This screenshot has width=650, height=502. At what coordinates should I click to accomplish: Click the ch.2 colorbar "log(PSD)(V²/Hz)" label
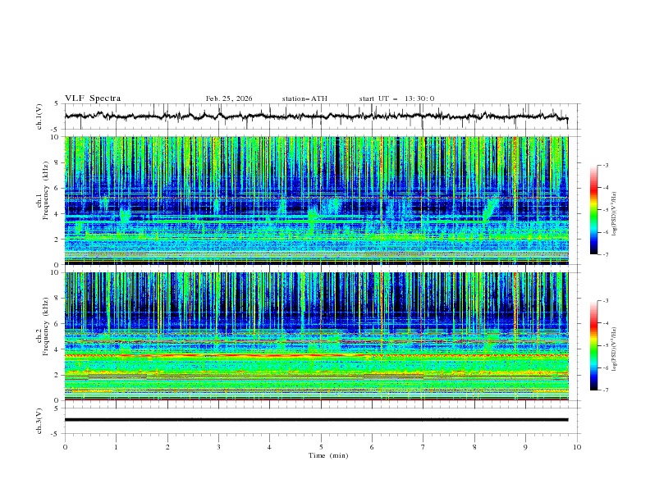tap(615, 349)
